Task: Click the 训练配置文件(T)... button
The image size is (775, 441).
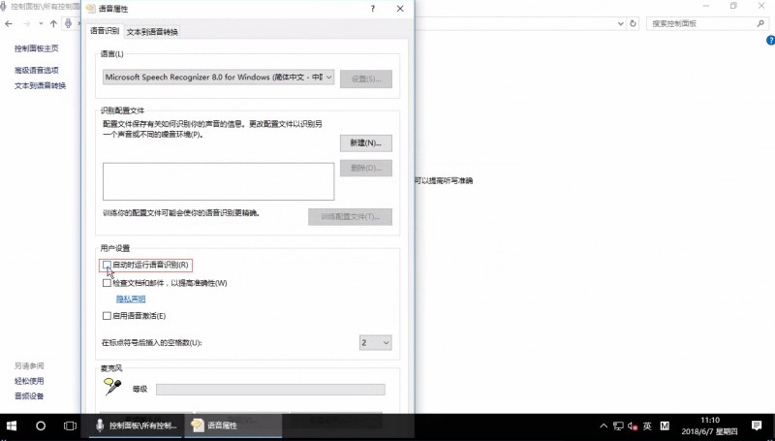Action: point(350,216)
